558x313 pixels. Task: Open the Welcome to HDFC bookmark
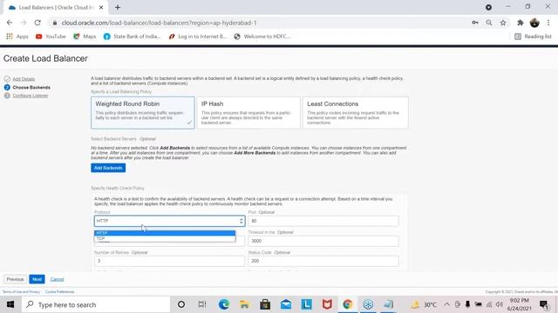262,37
